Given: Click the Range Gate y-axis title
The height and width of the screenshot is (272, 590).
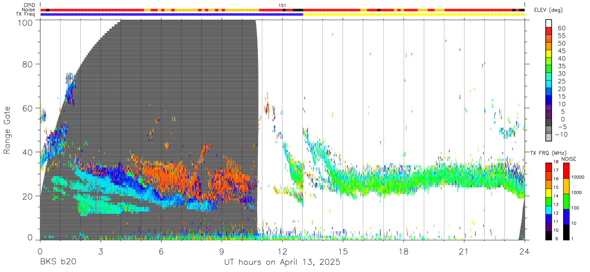Looking at the screenshot, I should coord(7,130).
